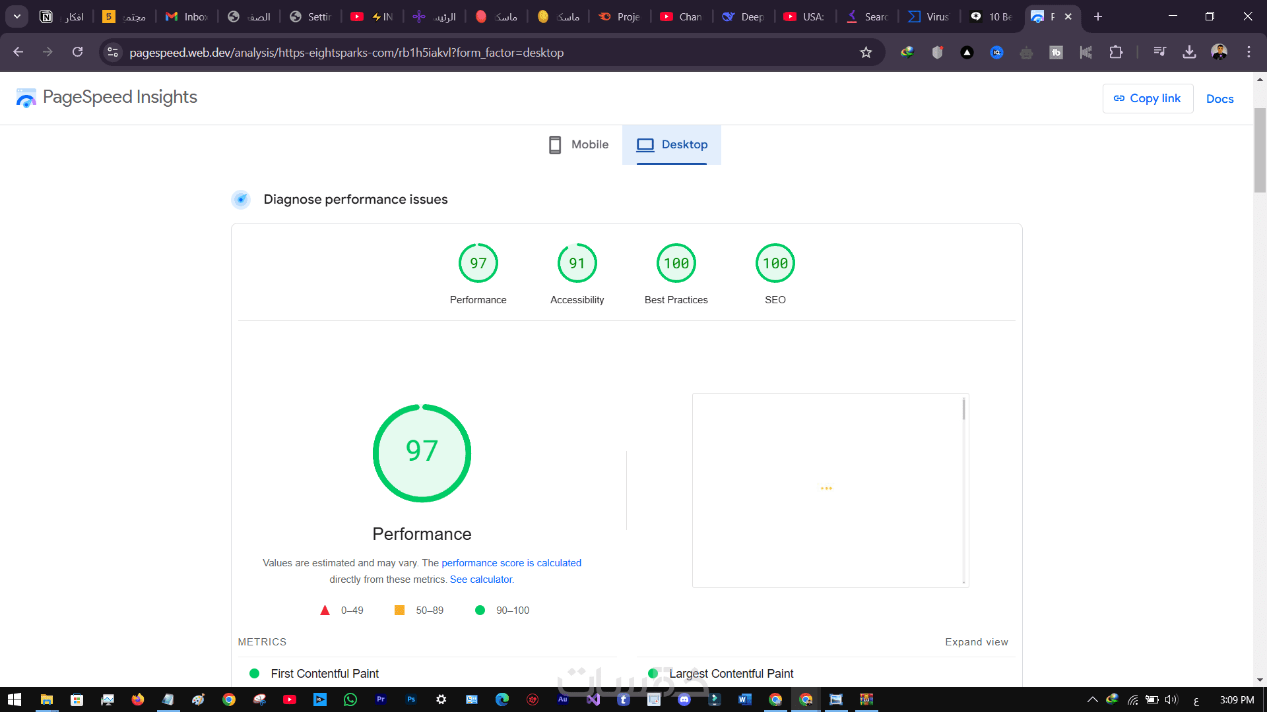Click the PageSpeed Insights logo icon
The height and width of the screenshot is (712, 1267).
point(26,98)
